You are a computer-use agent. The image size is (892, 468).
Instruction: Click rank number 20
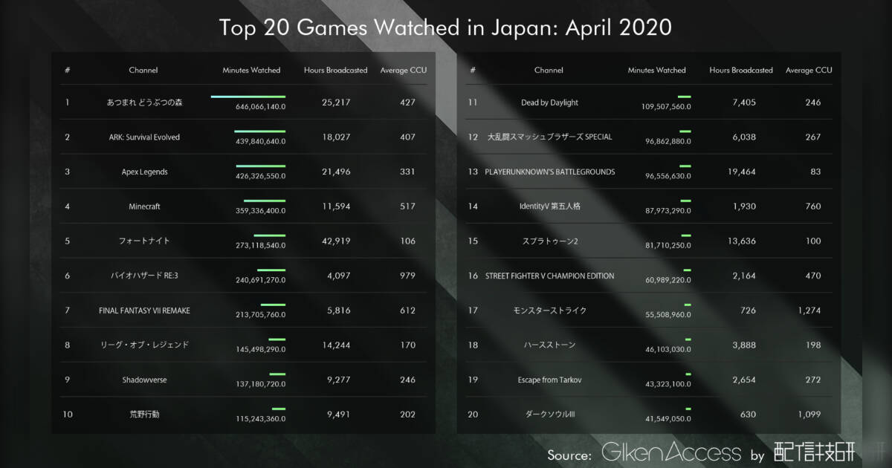tap(473, 415)
